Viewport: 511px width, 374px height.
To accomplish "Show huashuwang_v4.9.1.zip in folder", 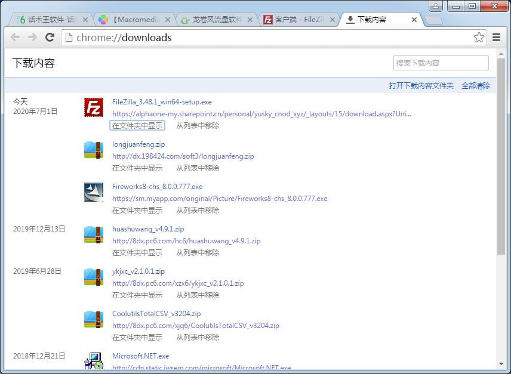I will point(137,252).
